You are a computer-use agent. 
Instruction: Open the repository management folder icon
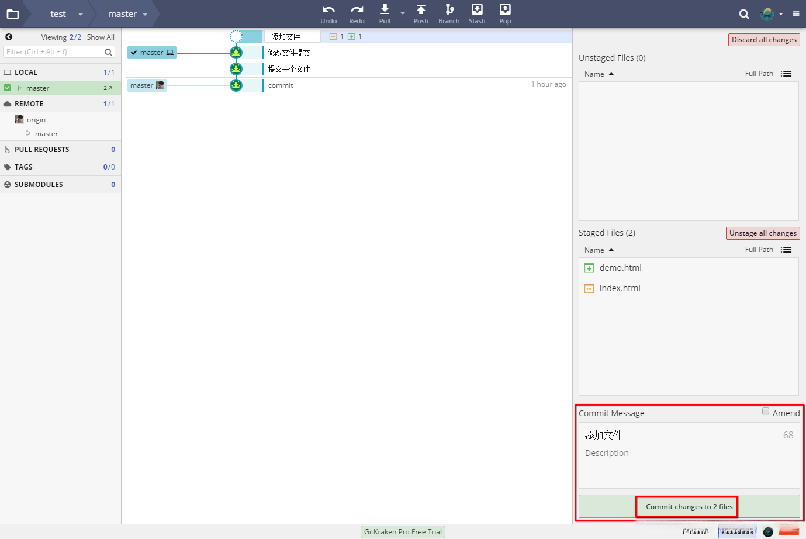[x=13, y=14]
